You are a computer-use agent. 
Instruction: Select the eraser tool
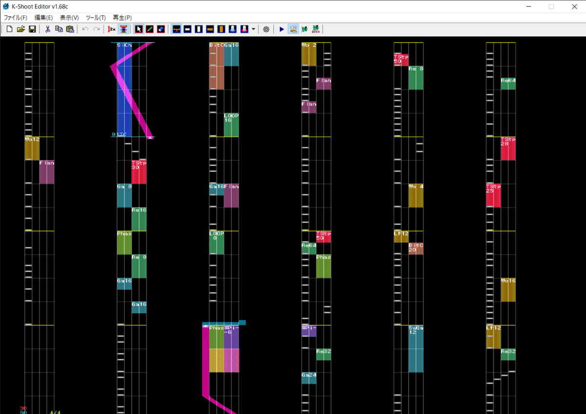[161, 29]
